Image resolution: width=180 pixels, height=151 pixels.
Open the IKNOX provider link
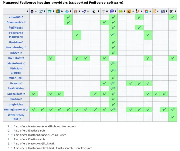coord(16,53)
